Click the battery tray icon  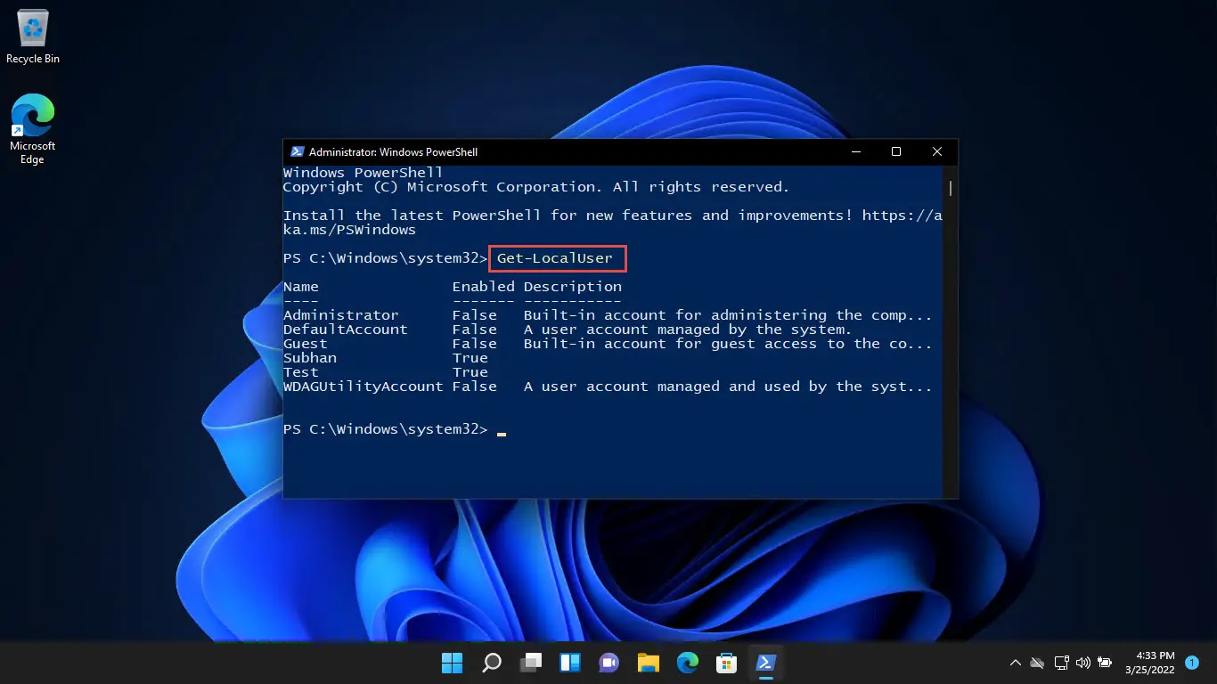[1106, 663]
